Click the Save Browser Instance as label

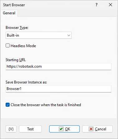point(26,82)
